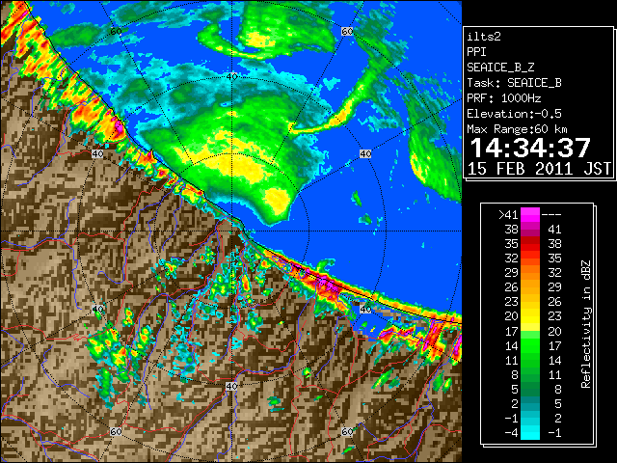
Task: Pick the yellow 20 to 23 dBZ swatch
Action: [530, 316]
